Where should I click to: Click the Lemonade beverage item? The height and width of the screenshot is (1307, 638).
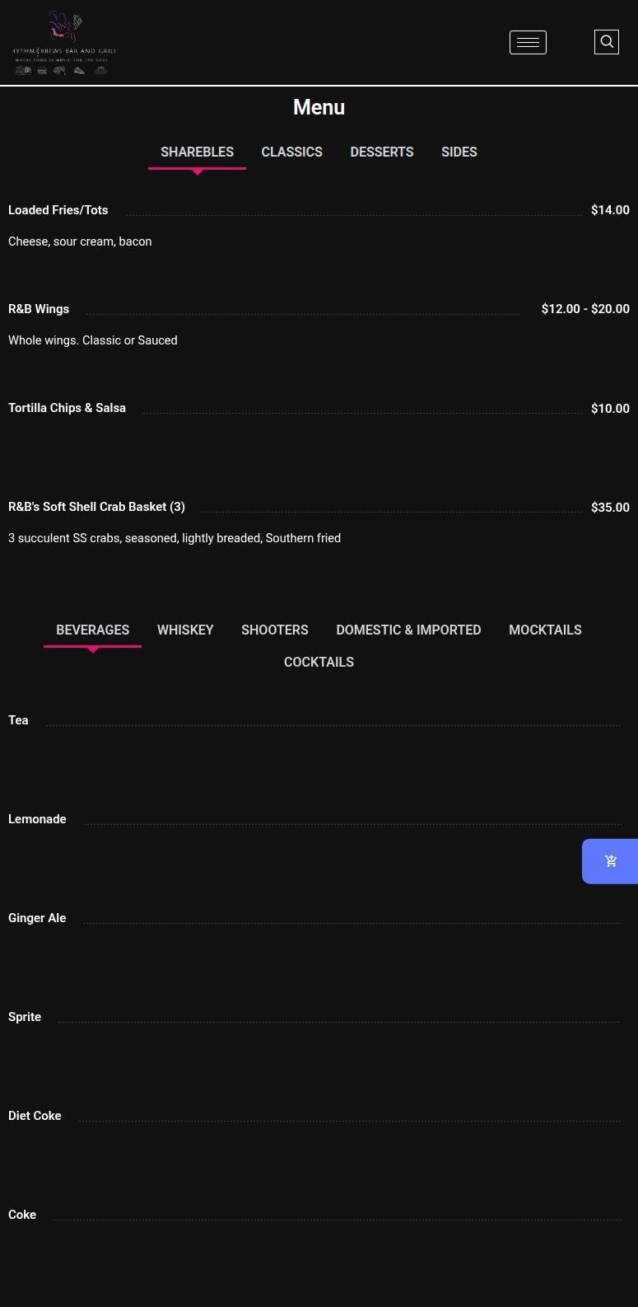click(37, 819)
